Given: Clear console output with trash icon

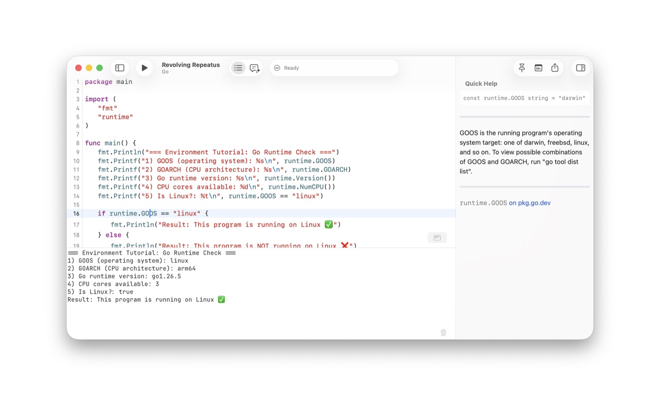Looking at the screenshot, I should [x=443, y=333].
